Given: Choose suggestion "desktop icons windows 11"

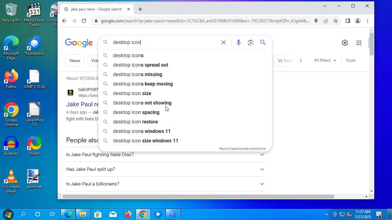Looking at the screenshot, I should click(185, 131).
